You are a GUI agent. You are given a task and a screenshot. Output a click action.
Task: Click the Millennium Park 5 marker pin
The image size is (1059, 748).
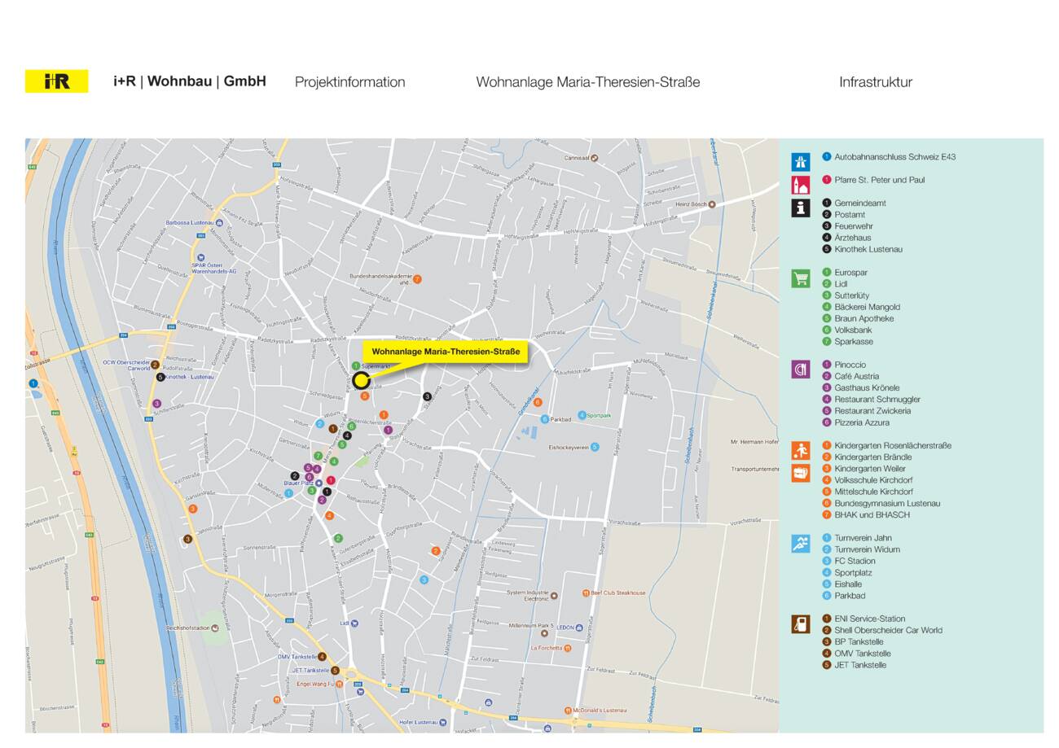click(x=544, y=632)
